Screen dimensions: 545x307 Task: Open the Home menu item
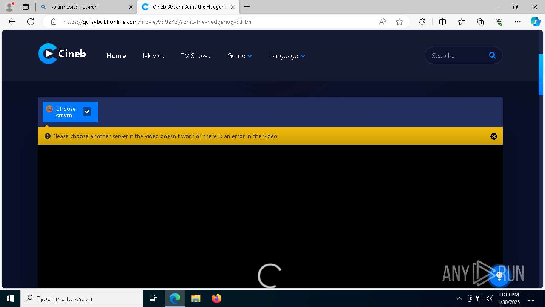click(x=116, y=56)
